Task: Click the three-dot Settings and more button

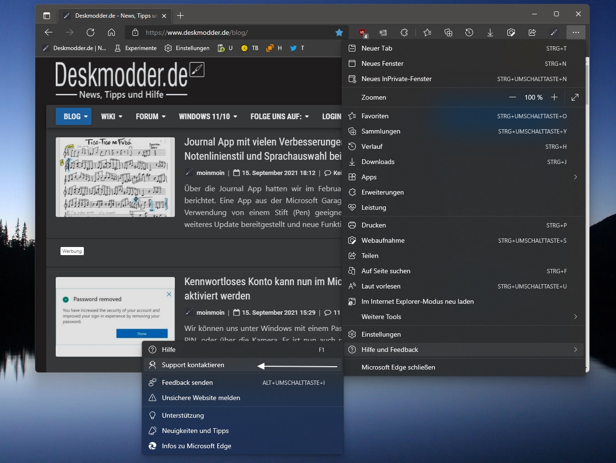Action: 576,32
